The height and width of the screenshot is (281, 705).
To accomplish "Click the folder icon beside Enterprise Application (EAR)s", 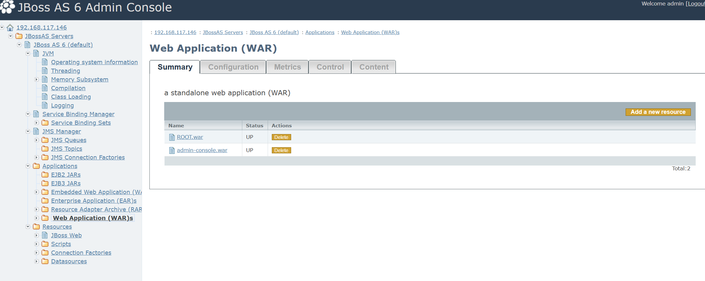I will point(45,200).
